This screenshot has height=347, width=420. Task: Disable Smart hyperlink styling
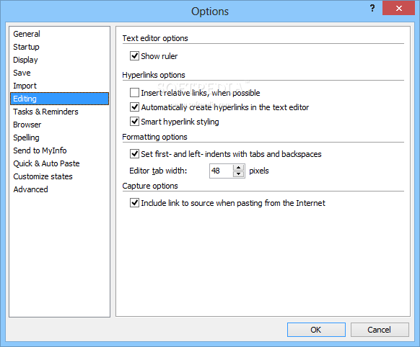click(x=134, y=122)
